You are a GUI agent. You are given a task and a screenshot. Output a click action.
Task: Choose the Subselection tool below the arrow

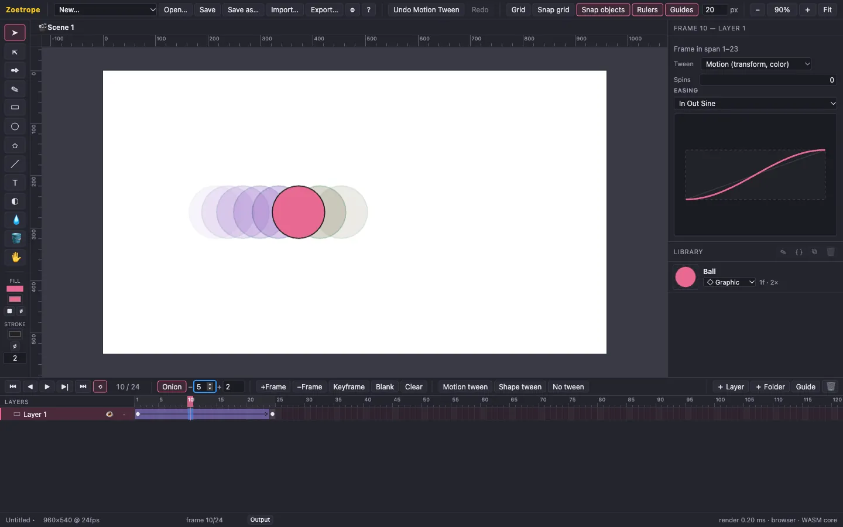15,52
